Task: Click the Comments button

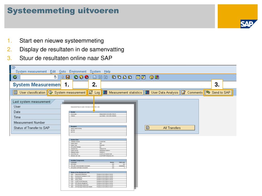Action: 192,92
